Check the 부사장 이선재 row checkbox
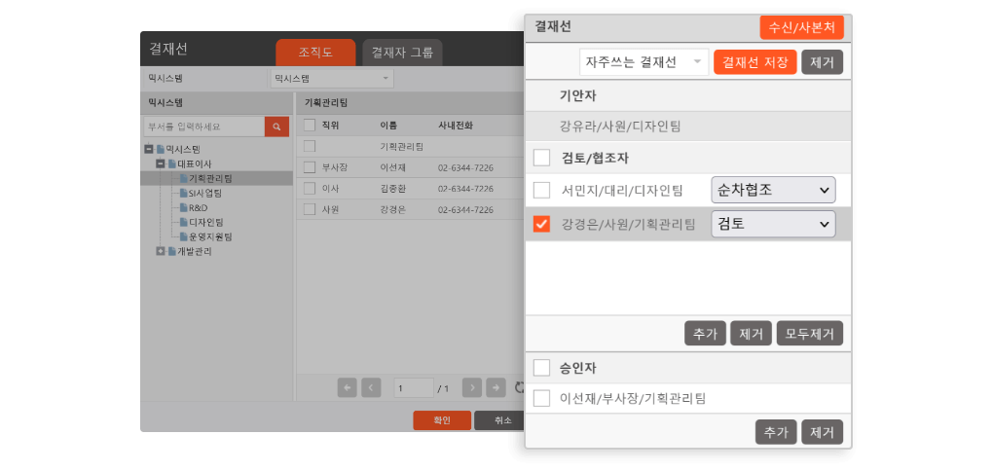993x471 pixels. (x=309, y=167)
